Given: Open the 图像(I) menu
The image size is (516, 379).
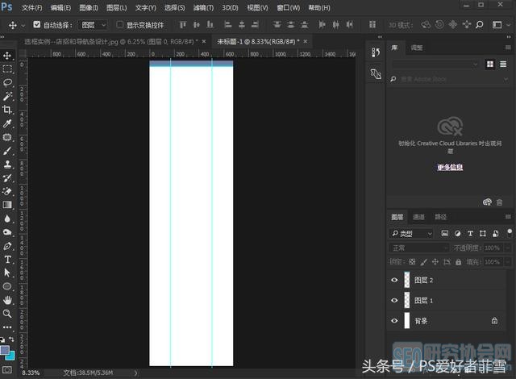Looking at the screenshot, I should (89, 7).
